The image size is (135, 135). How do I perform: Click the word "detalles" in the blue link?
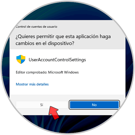coord(43,84)
